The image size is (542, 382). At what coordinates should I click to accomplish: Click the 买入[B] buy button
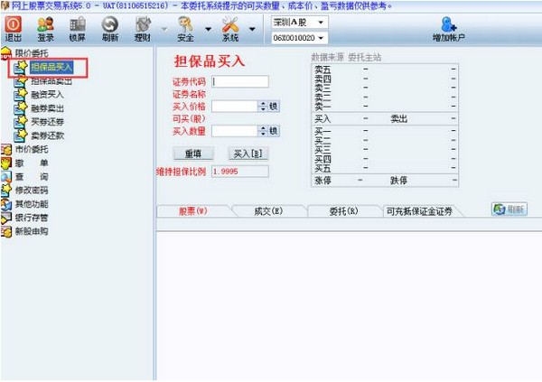[248, 154]
